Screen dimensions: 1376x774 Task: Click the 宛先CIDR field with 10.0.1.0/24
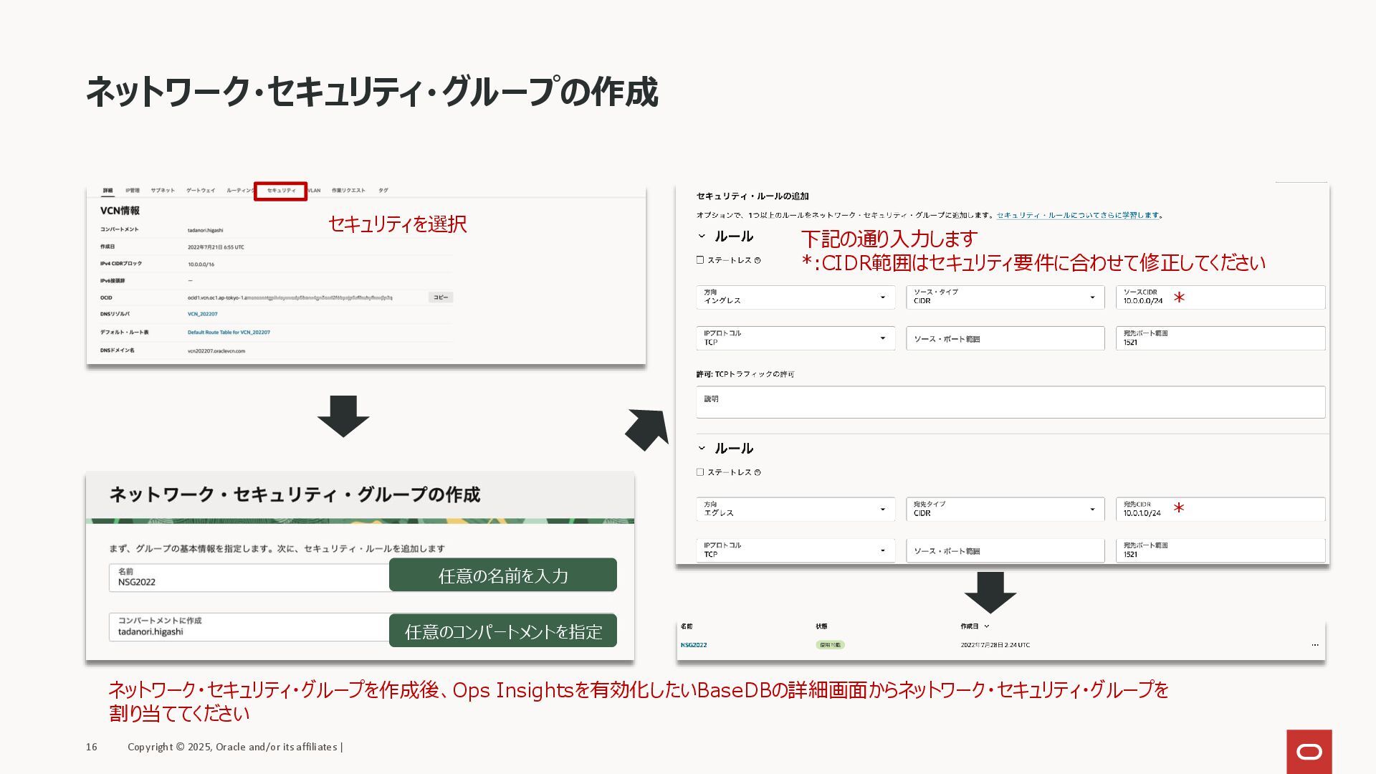tap(1220, 510)
